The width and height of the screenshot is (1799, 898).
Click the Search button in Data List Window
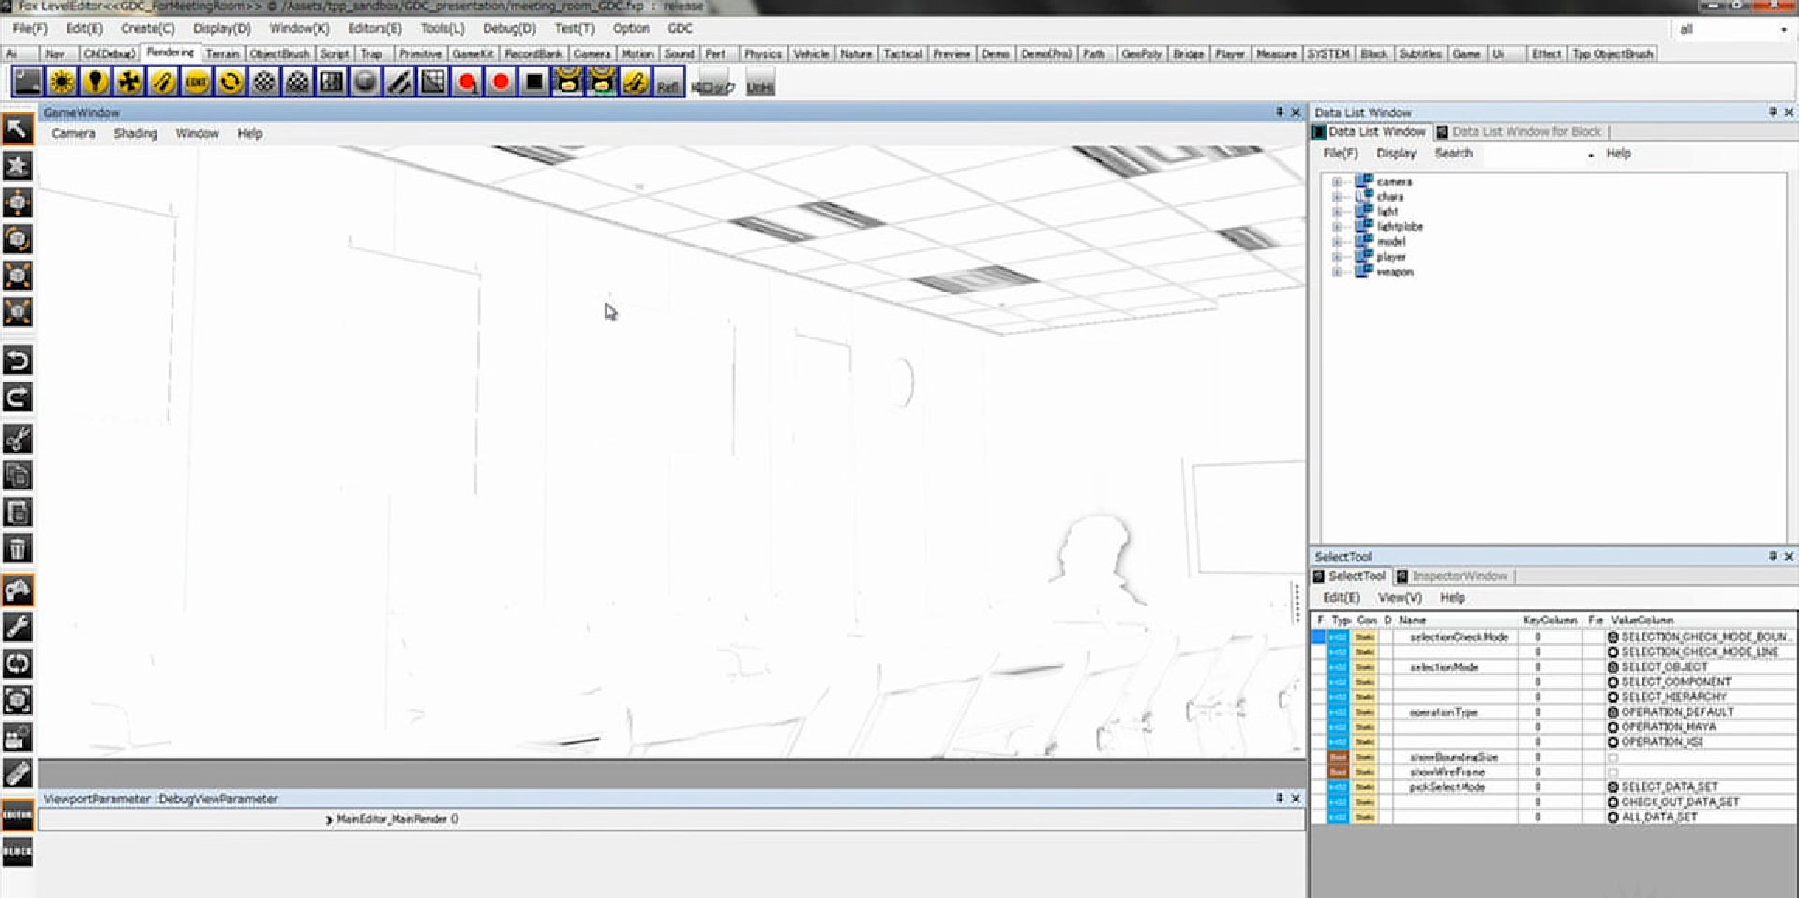1453,154
